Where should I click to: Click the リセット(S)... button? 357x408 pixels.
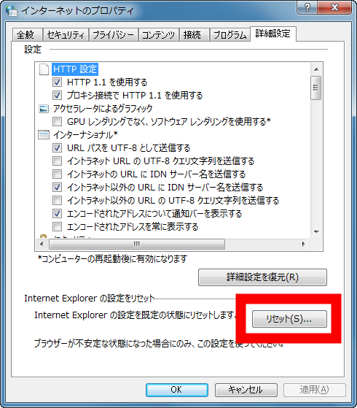click(x=289, y=319)
